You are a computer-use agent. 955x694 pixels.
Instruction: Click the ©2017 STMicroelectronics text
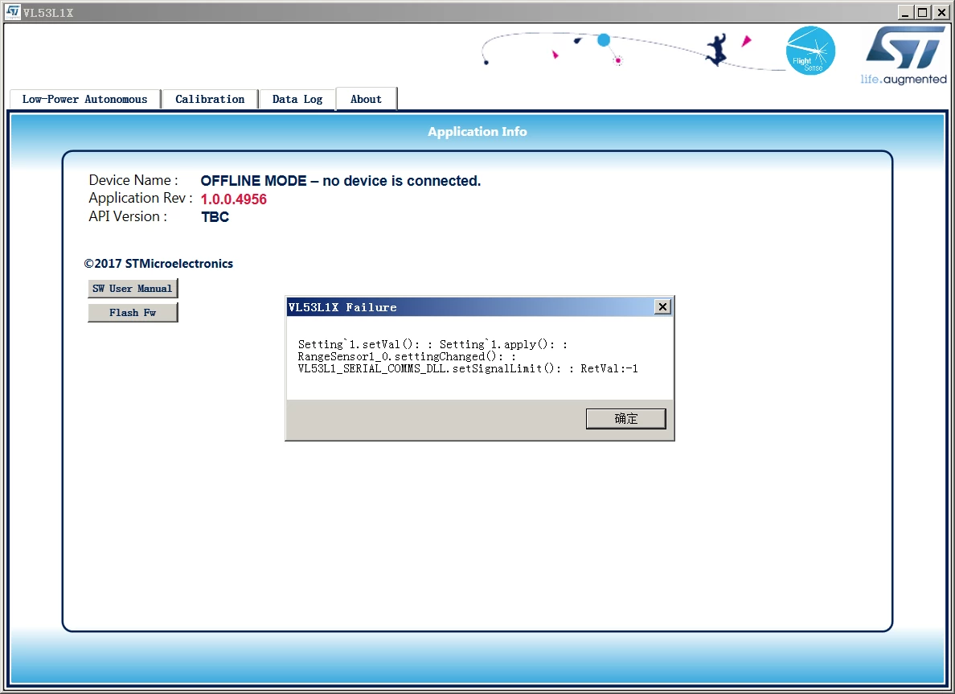click(x=158, y=264)
